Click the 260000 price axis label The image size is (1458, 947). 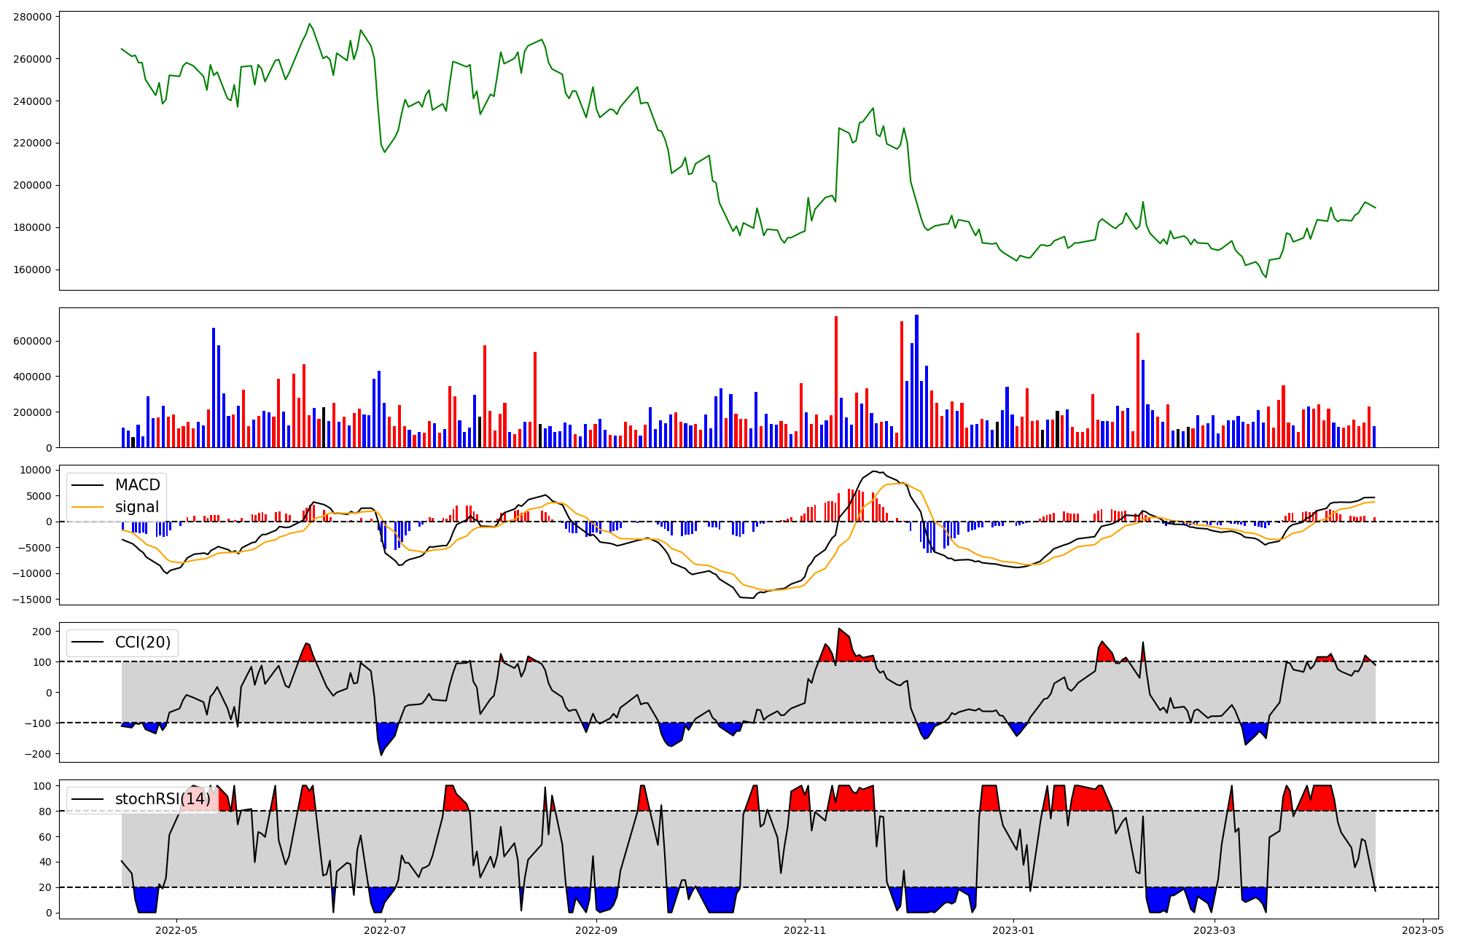(33, 59)
